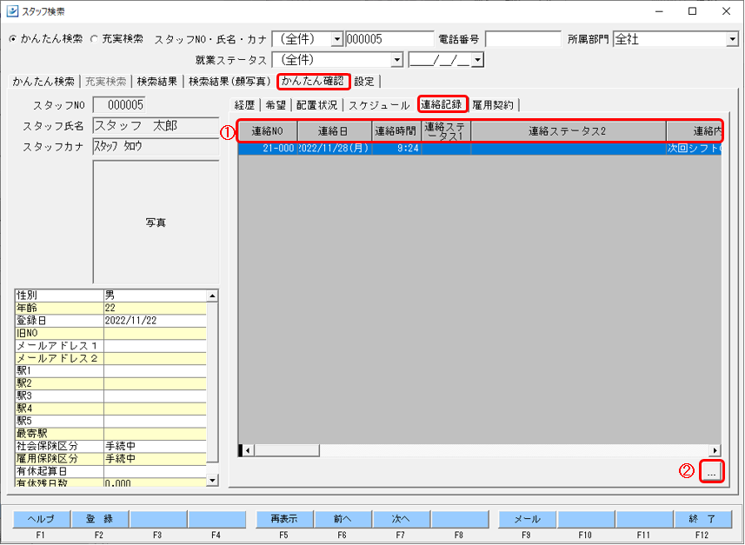745x545 pixels.
Task: Open the (全件) dropdown beside スタッフNO・氏名・カナ
Action: tap(337, 39)
